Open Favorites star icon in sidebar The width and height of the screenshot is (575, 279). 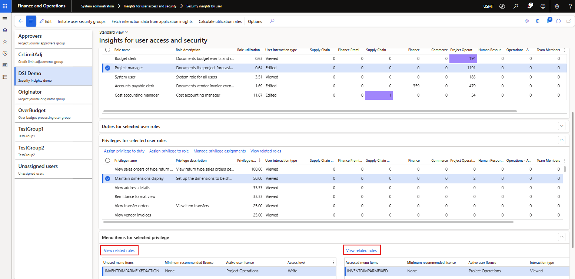coord(5,41)
